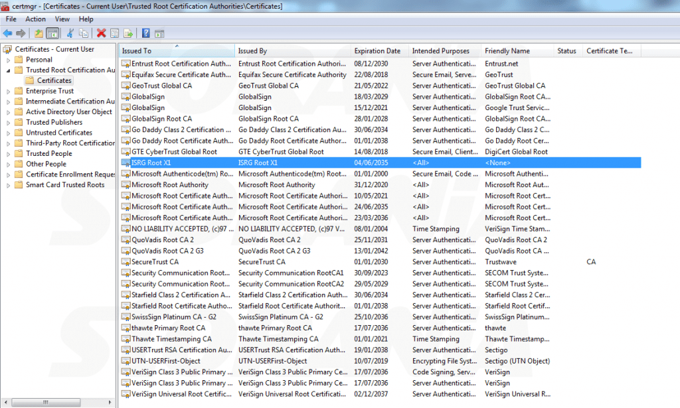Click the folder icon next to Personal
Viewport: 680px width, 408px height.
click(19, 60)
